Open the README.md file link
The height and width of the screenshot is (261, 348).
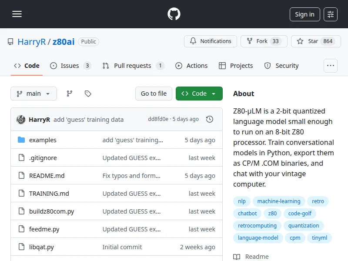point(47,176)
